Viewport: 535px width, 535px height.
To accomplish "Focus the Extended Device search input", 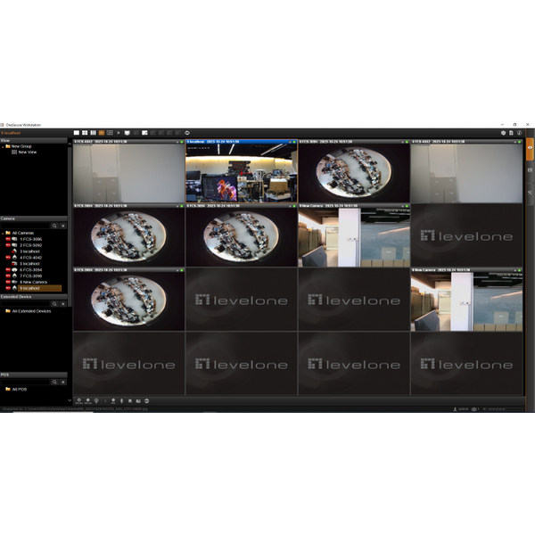I will 26,304.
